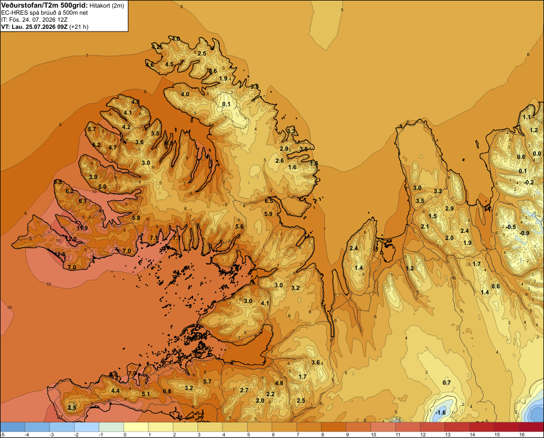Click the Veðurstofan/T2m 500grid title text
Image resolution: width=544 pixels, height=438 pixels.
tap(45, 5)
